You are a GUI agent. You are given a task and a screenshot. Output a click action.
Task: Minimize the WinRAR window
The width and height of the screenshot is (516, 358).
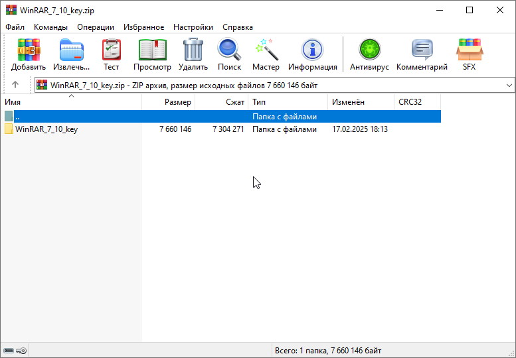pos(440,10)
